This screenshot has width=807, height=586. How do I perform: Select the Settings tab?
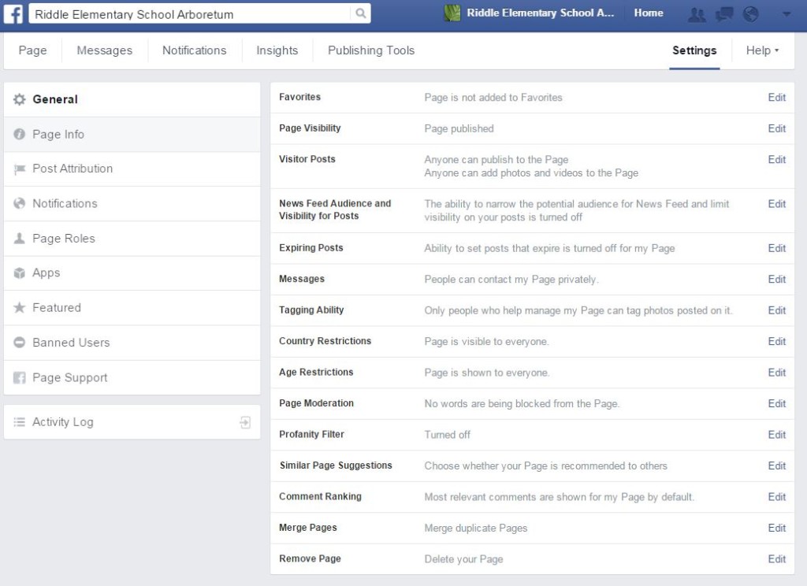[694, 50]
